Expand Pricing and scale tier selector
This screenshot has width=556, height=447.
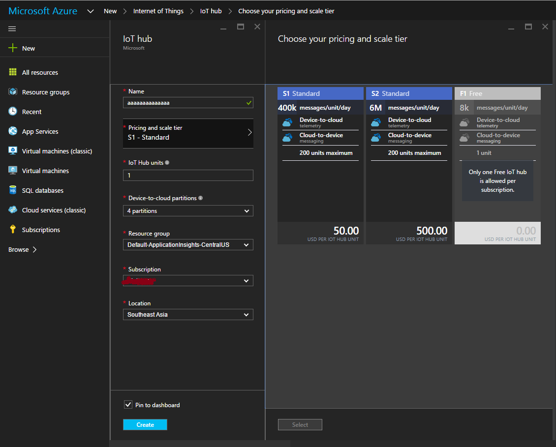(188, 133)
